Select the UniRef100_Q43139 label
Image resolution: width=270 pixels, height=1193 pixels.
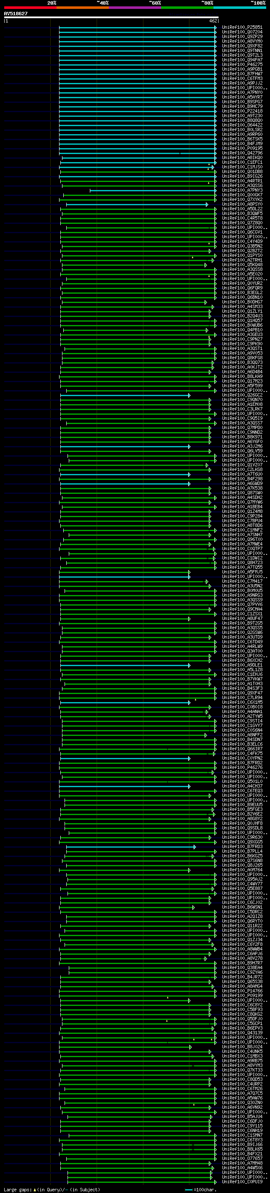pyautogui.click(x=242, y=1032)
